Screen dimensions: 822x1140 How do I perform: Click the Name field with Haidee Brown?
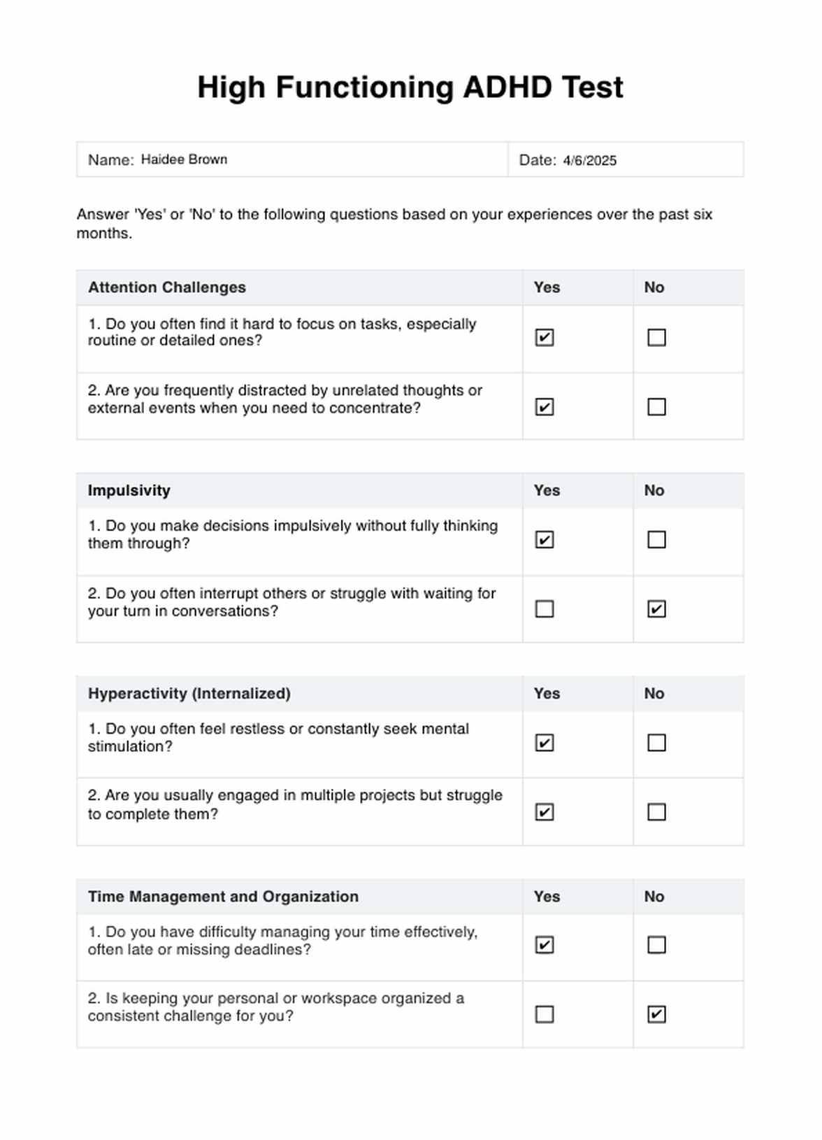184,159
